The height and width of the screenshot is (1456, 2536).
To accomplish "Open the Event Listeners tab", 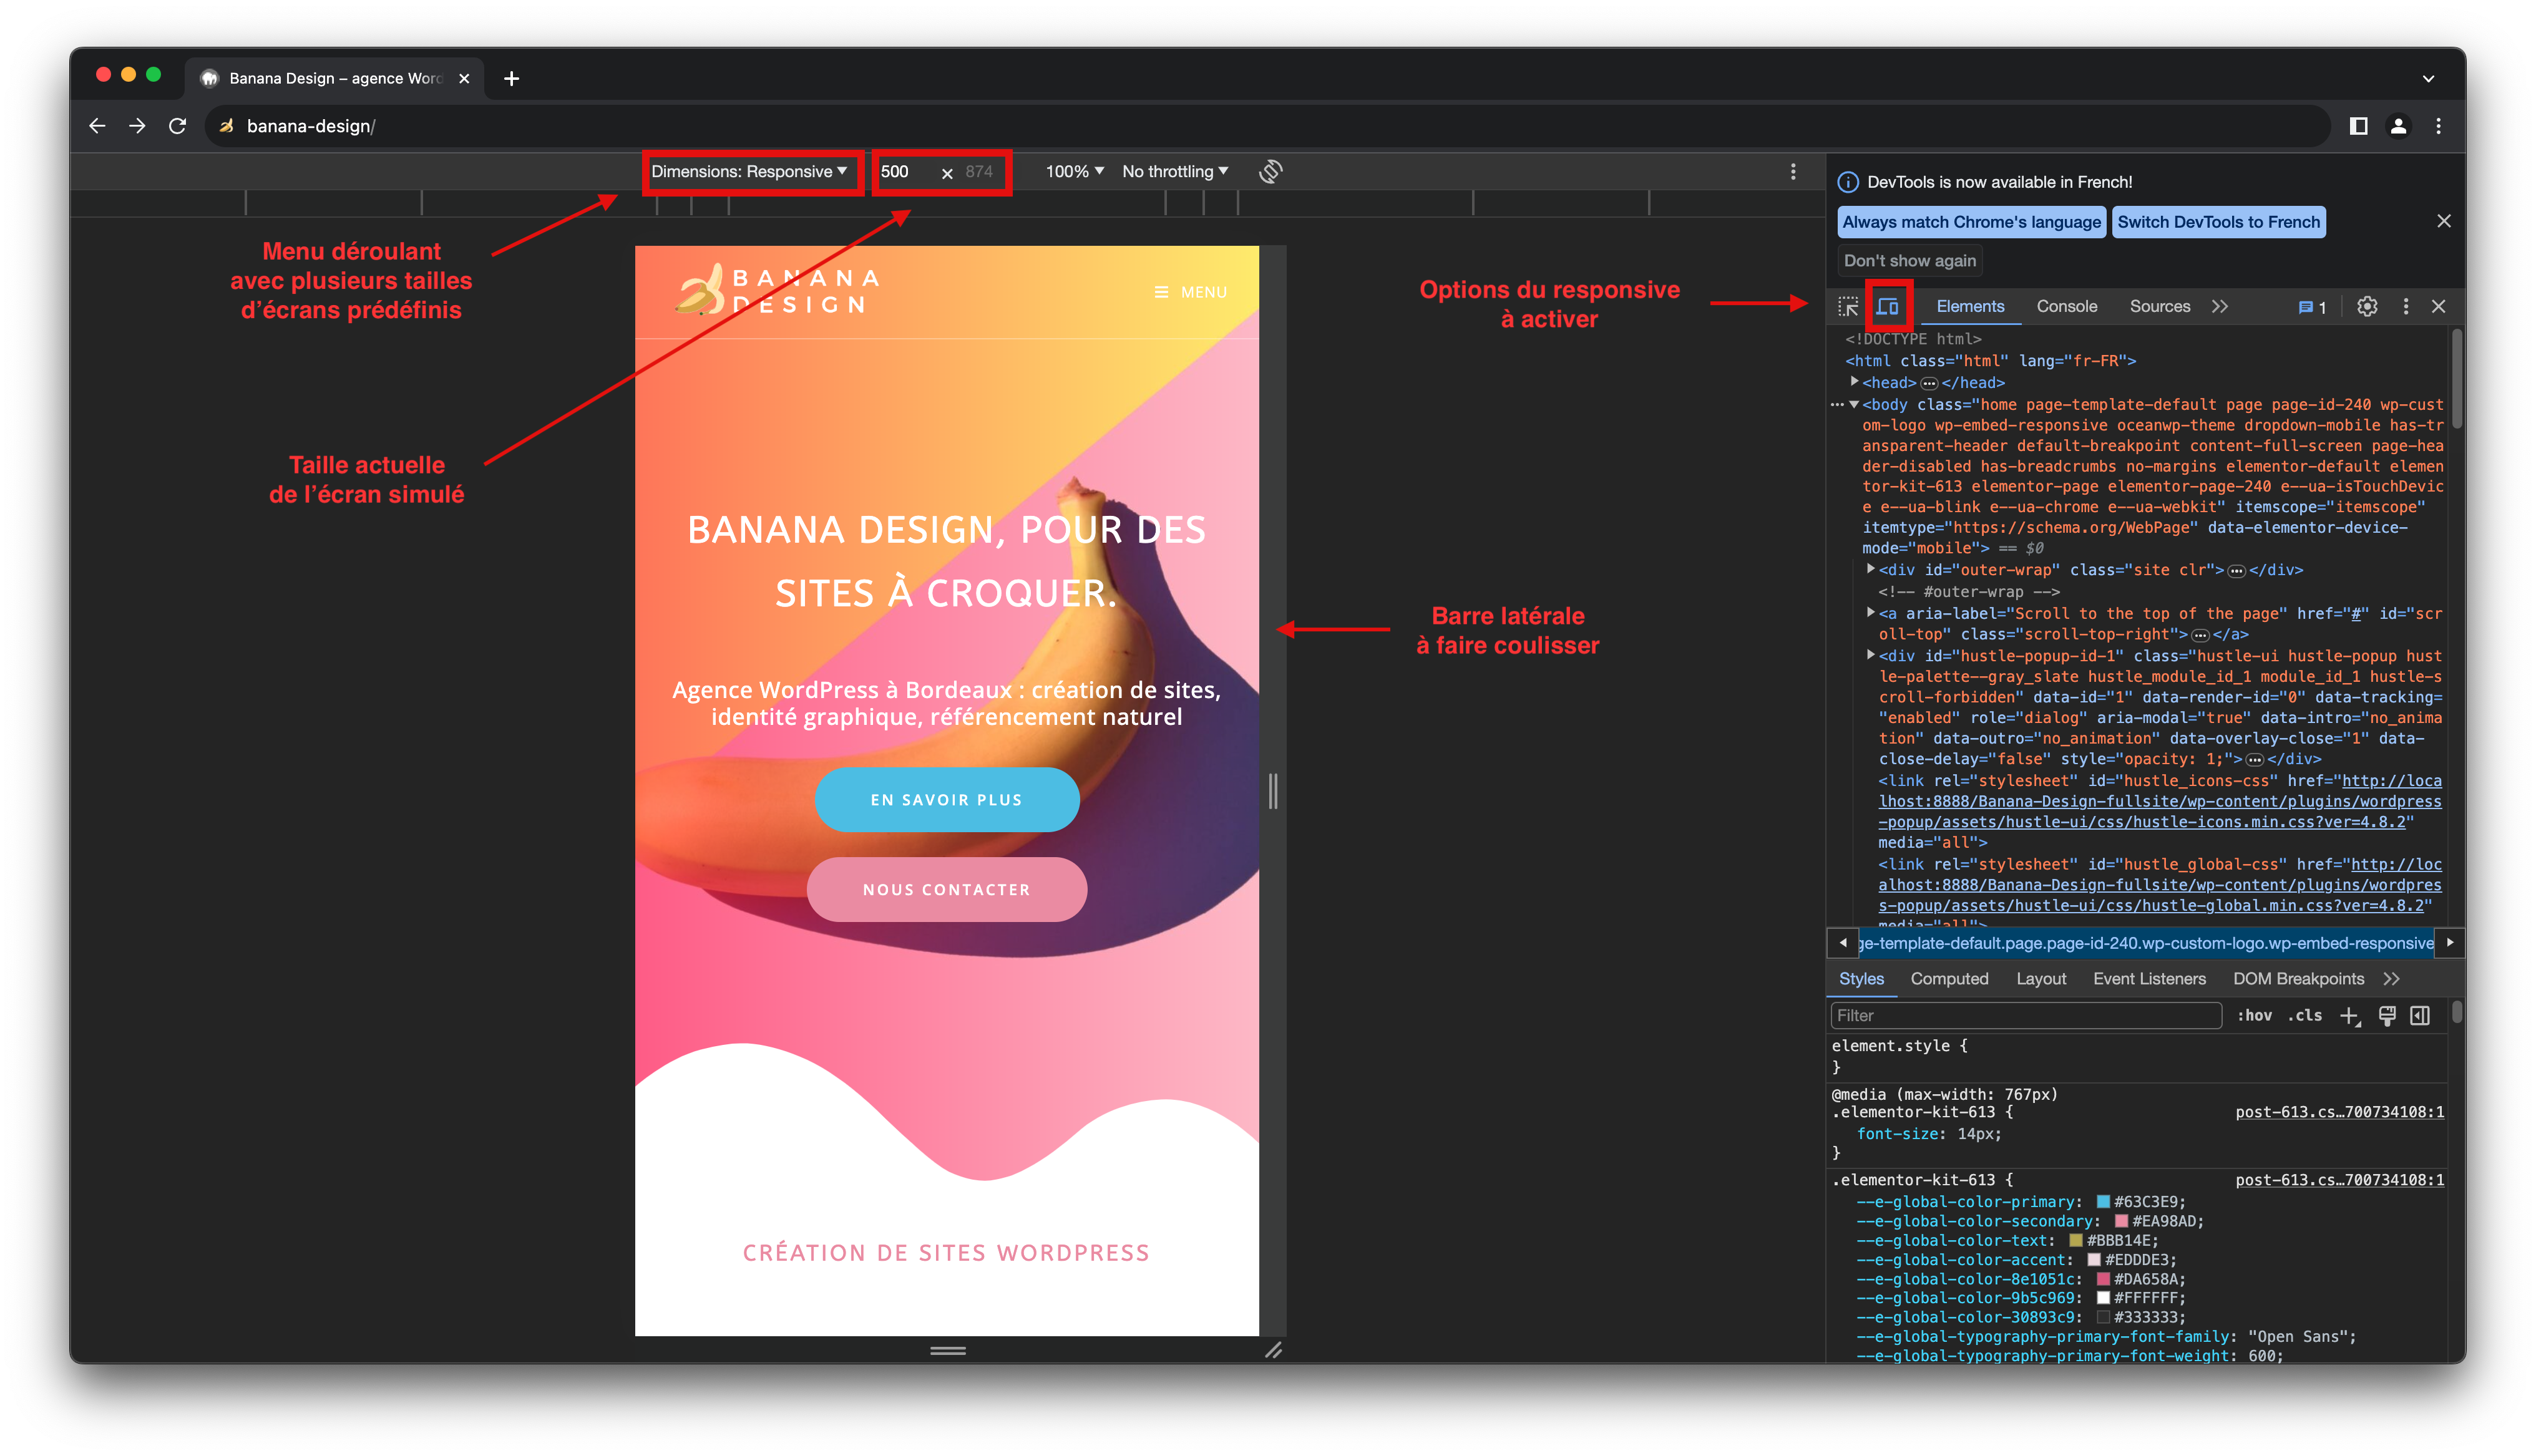I will 2149,979.
